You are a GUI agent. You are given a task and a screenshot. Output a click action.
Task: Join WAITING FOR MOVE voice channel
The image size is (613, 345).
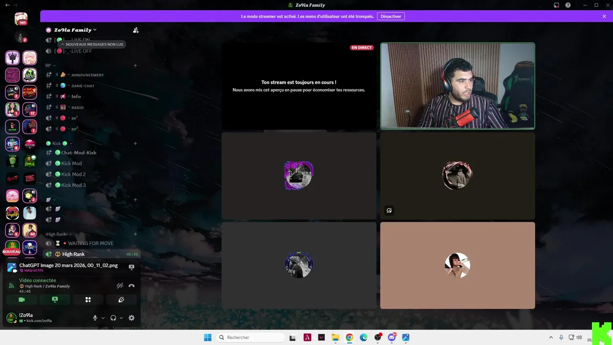(x=91, y=243)
